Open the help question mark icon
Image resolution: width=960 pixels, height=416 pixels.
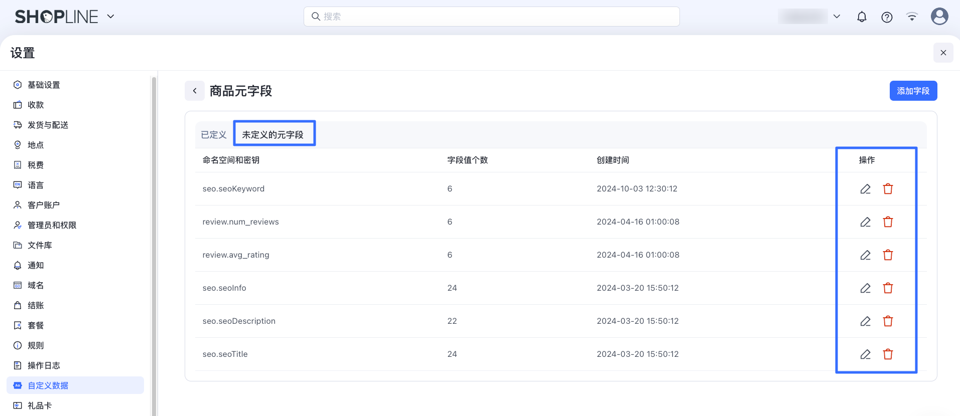click(x=887, y=17)
